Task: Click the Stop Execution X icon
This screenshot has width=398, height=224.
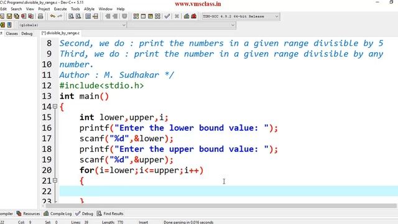Action: point(177,16)
